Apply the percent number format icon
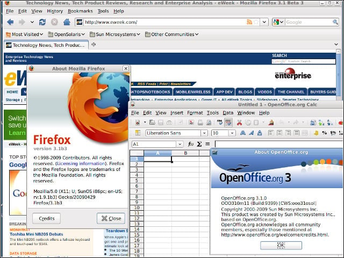The image size is (344, 258). [324, 133]
